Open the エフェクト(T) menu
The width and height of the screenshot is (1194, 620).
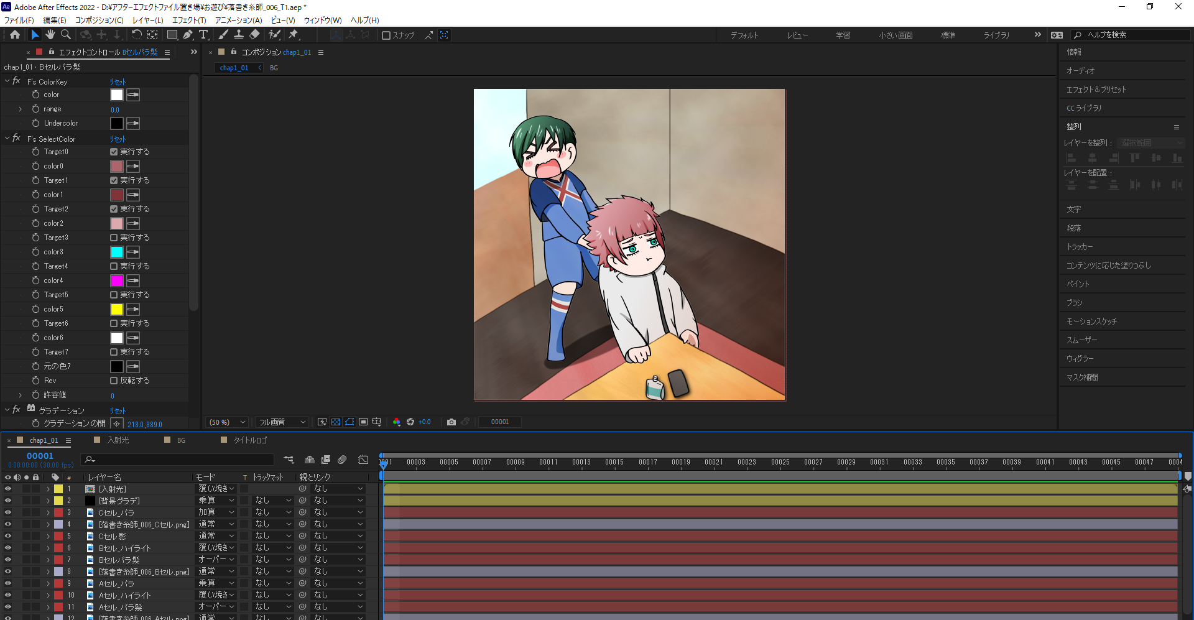click(189, 20)
